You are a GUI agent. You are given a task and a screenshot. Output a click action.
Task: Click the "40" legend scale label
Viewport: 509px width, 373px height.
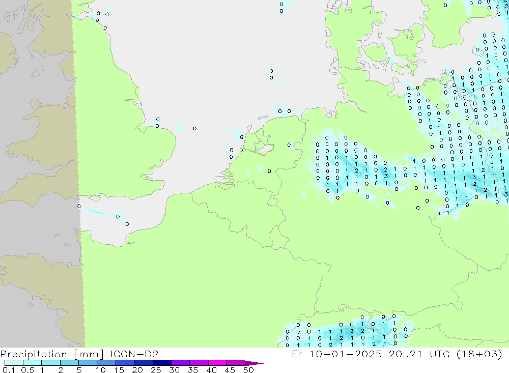(211, 370)
